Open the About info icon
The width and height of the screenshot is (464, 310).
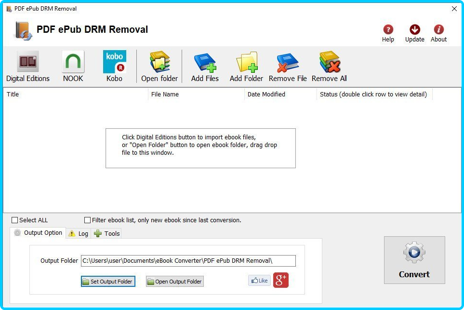pyautogui.click(x=438, y=29)
